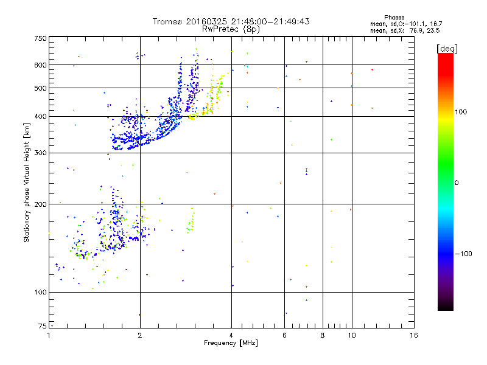
Task: Click the [deg] unit label above the color bar
Action: coord(447,49)
